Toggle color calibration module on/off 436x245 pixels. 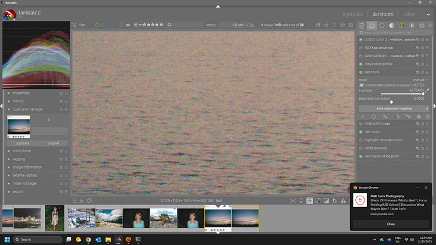pos(361,56)
